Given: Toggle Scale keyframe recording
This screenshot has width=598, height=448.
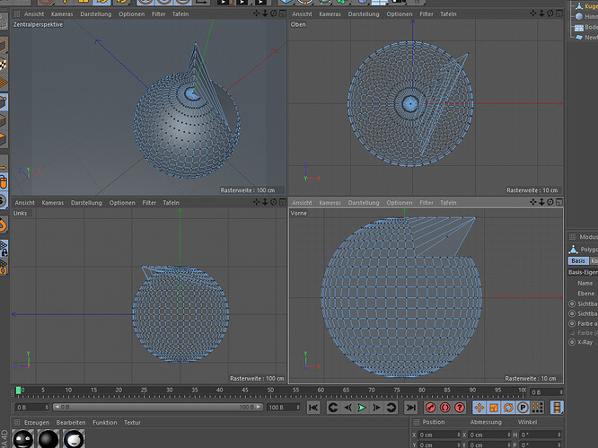Looking at the screenshot, I should tap(494, 408).
